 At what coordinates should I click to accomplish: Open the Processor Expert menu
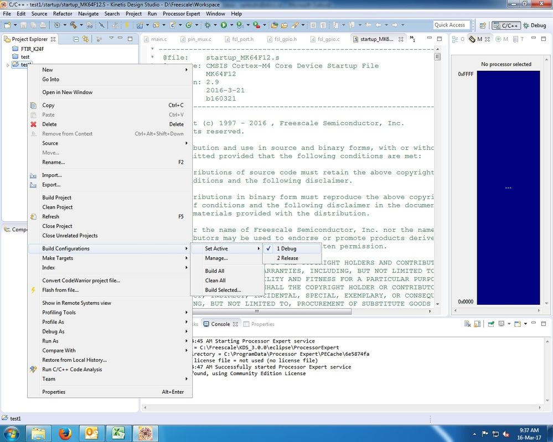pyautogui.click(x=181, y=14)
